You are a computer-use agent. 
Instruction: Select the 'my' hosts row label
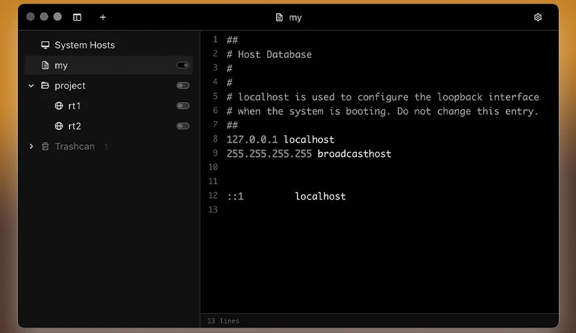pyautogui.click(x=61, y=65)
